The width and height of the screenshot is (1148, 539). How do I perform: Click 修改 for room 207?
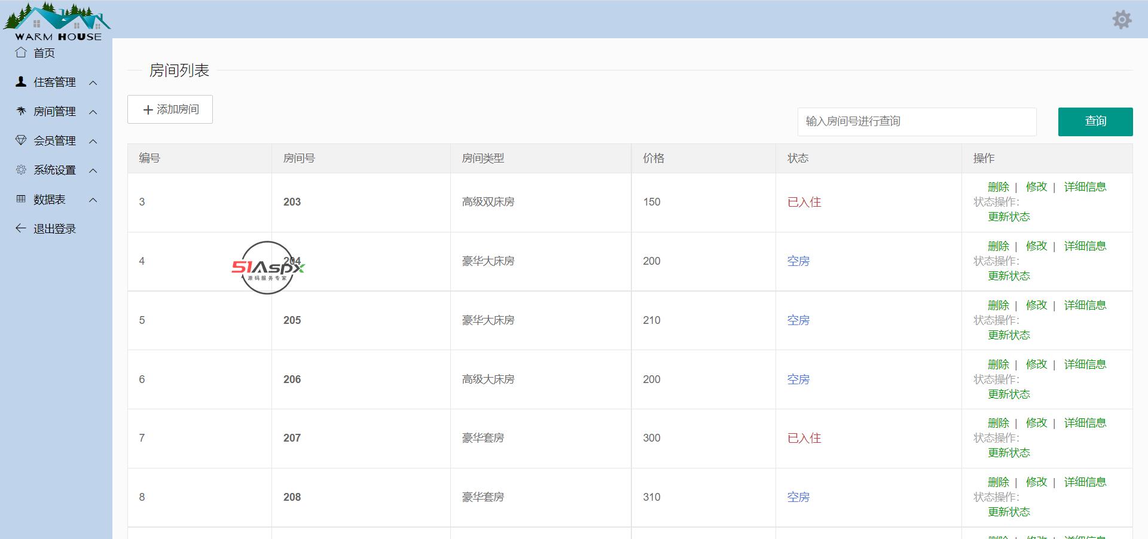tap(1037, 423)
